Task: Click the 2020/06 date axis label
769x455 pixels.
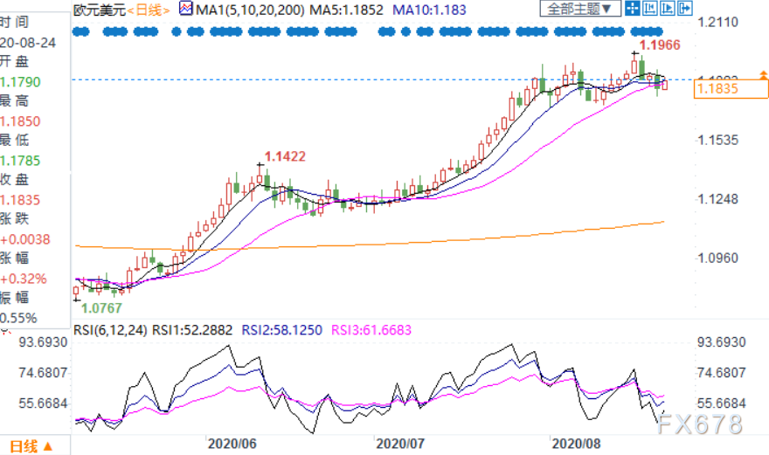Action: [232, 444]
